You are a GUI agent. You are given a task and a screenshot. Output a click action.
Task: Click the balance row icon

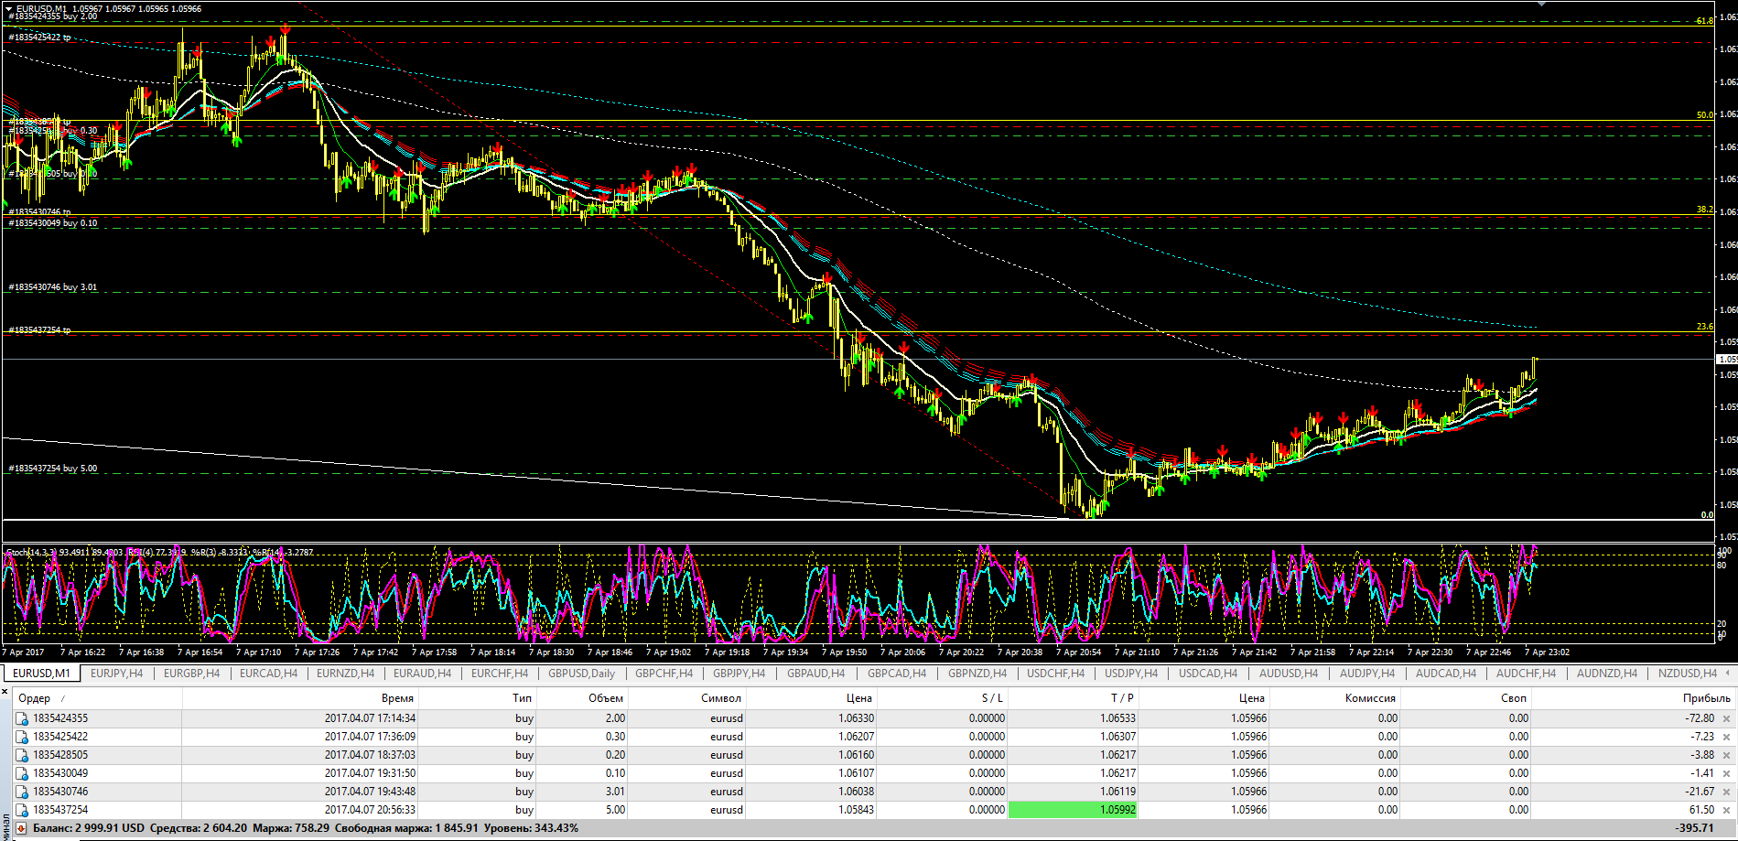point(21,828)
